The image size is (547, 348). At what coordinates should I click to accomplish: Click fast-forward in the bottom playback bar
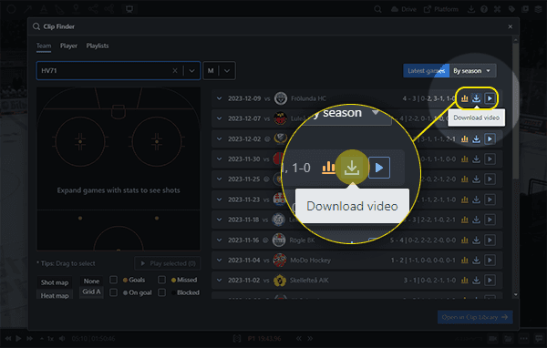[x=30, y=338]
